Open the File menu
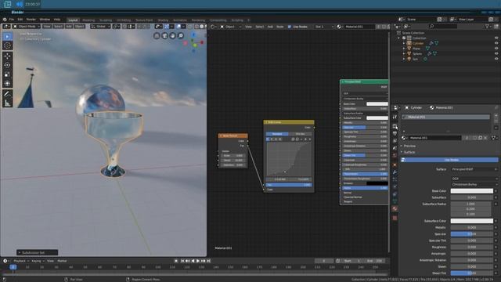Image resolution: width=501 pixels, height=282 pixels. (x=12, y=20)
